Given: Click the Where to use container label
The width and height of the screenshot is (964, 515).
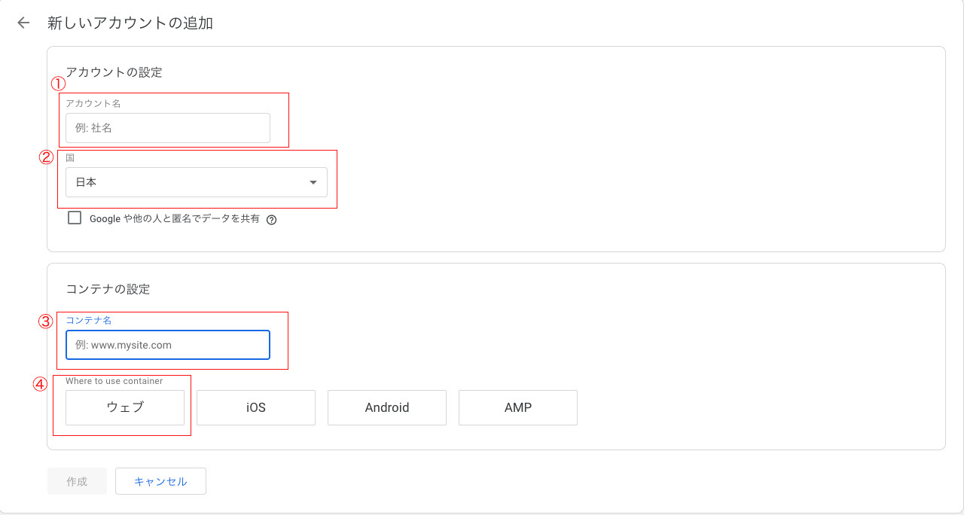Looking at the screenshot, I should click(114, 381).
